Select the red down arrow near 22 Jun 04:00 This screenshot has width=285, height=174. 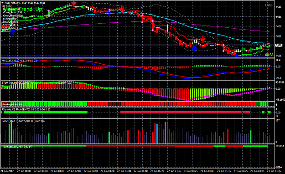122,8
